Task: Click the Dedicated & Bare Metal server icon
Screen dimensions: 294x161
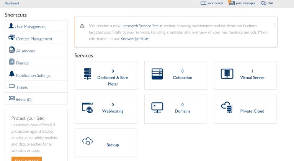Action: [x=88, y=74]
